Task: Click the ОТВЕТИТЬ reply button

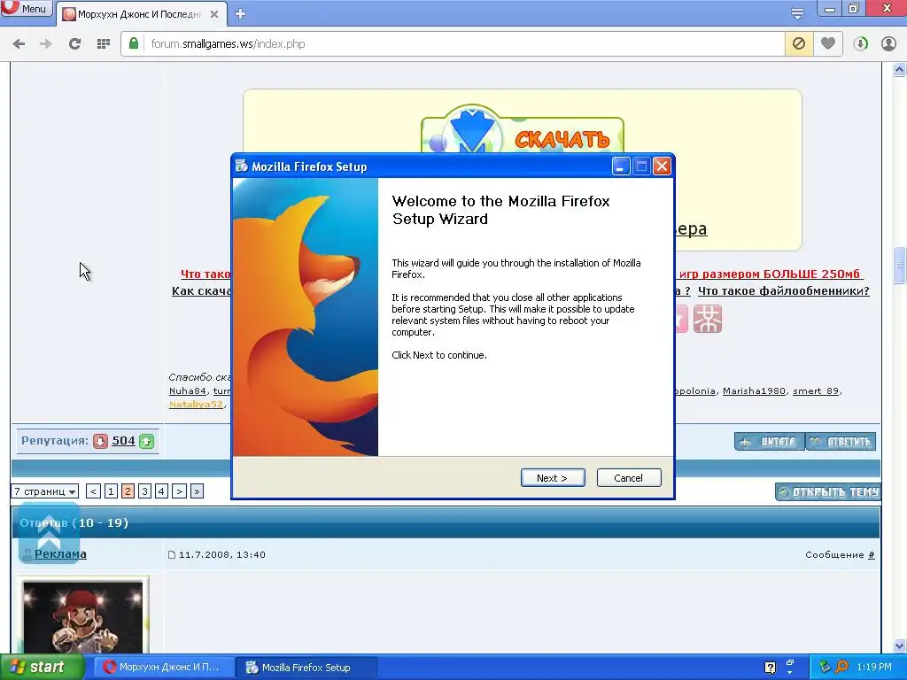Action: (841, 442)
